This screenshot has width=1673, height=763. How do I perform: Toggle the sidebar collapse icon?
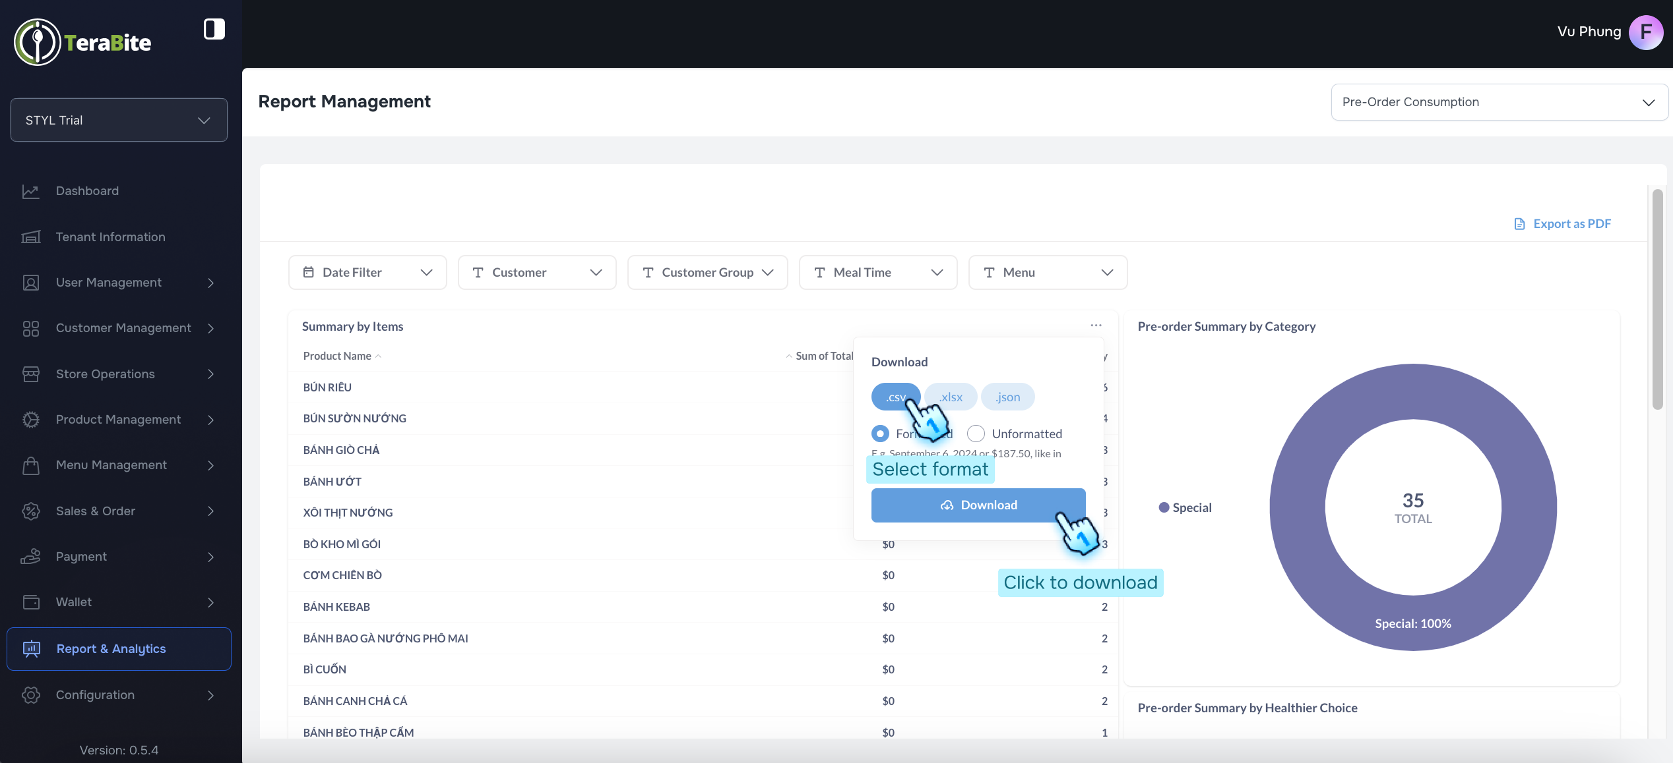[214, 29]
